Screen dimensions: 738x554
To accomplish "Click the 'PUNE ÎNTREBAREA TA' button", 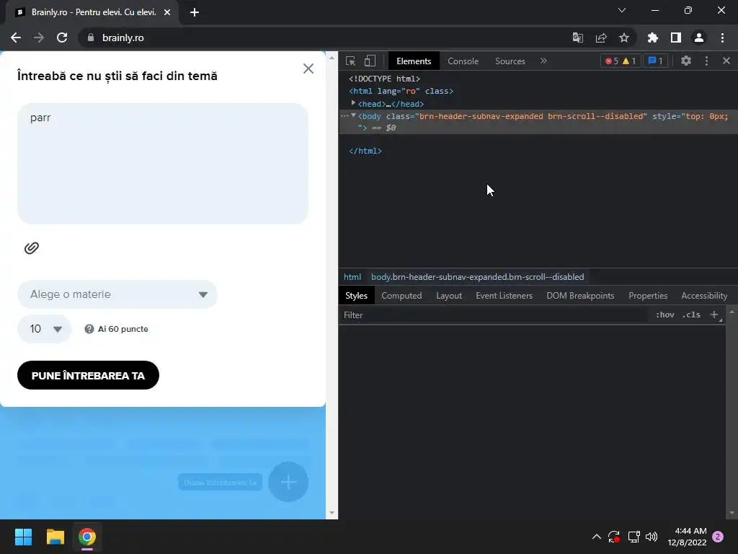I will (x=88, y=375).
